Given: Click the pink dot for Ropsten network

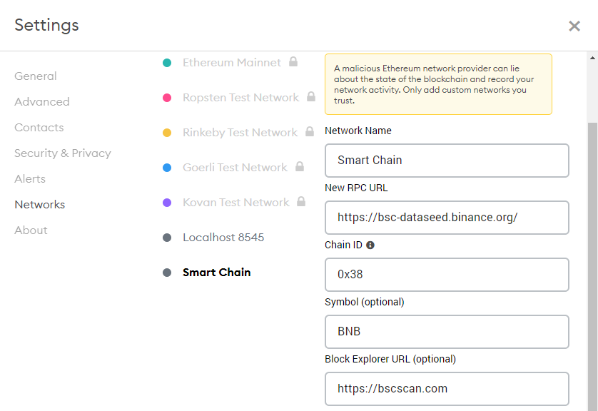Looking at the screenshot, I should point(167,98).
